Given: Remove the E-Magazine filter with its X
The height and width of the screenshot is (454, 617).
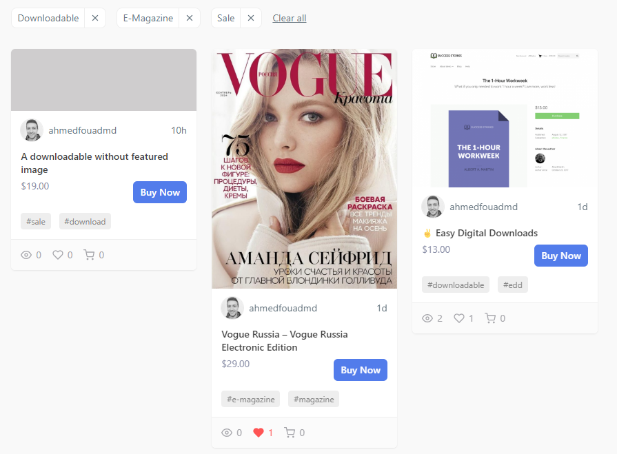Looking at the screenshot, I should click(x=190, y=18).
